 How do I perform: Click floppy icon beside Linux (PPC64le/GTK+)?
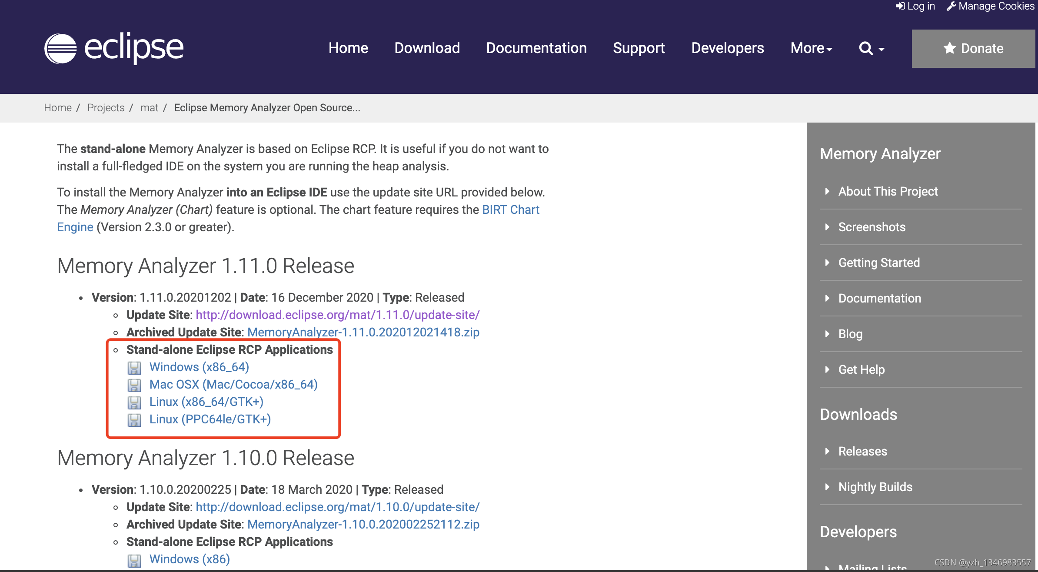point(134,420)
